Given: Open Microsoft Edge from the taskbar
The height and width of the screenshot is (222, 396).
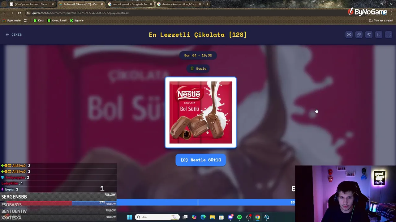Looking at the screenshot, I should pos(203,217).
